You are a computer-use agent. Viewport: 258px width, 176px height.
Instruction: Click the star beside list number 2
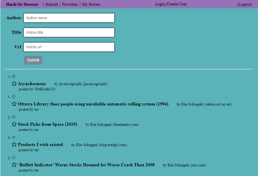click(13, 96)
